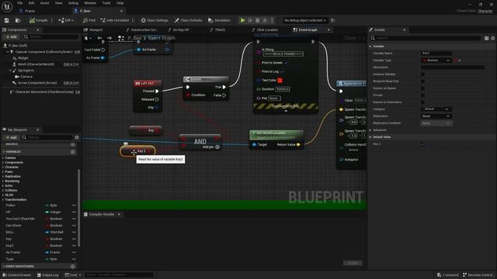Image resolution: width=497 pixels, height=279 pixels.
Task: Click the My Blueprint panel scrollbar
Action: click(x=78, y=208)
